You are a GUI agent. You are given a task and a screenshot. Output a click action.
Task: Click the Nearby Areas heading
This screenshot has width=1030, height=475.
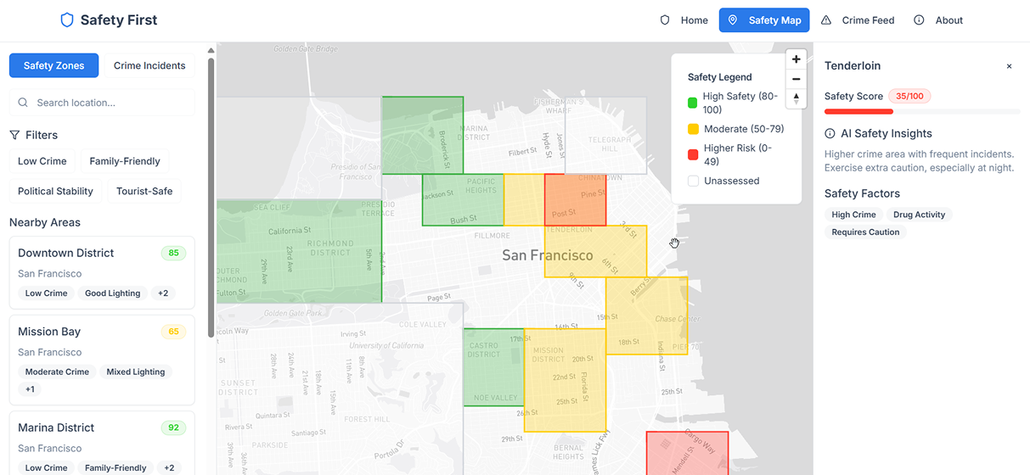click(x=45, y=222)
